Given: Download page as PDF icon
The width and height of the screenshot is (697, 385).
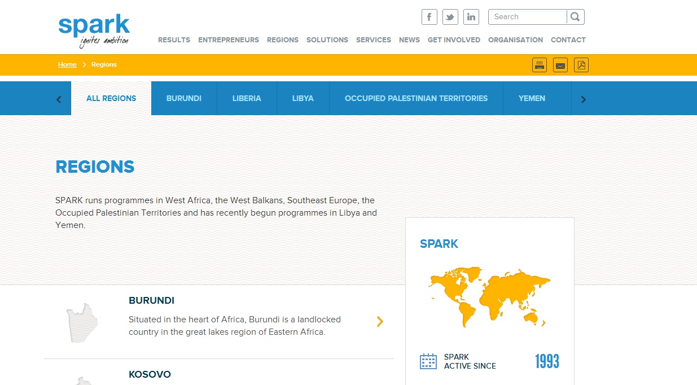Looking at the screenshot, I should point(581,65).
